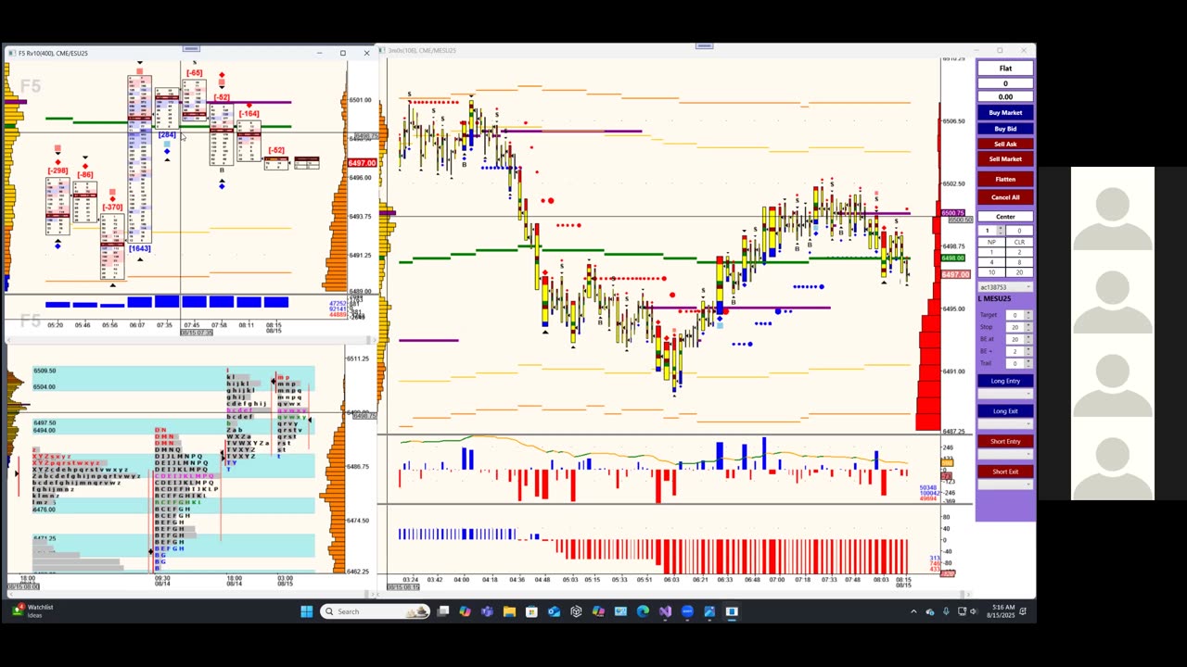Click the NP quantity preset button
This screenshot has height=667, width=1187.
991,242
